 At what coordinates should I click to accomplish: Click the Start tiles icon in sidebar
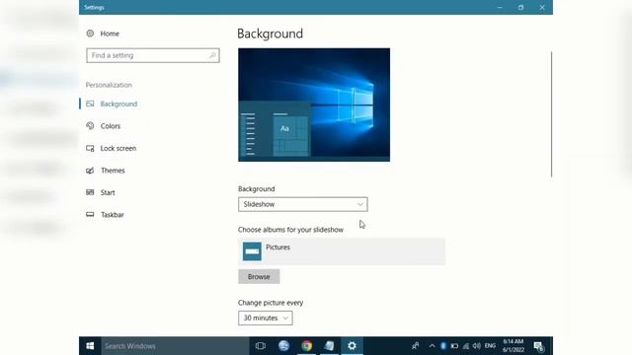90,192
